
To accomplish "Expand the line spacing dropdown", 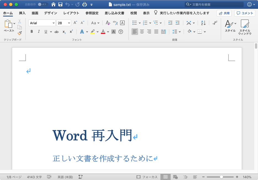I will (x=180, y=32).
